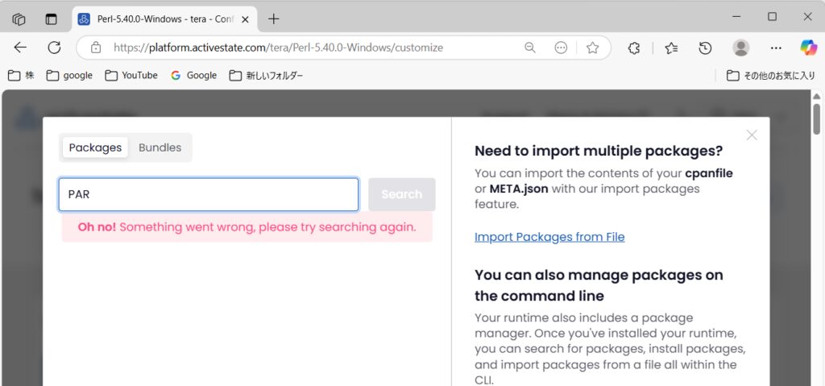Image resolution: width=825 pixels, height=386 pixels.
Task: Refresh the page with reload icon
Action: (x=54, y=48)
